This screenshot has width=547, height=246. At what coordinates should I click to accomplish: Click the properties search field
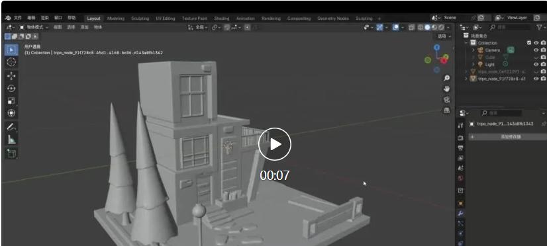(501, 113)
